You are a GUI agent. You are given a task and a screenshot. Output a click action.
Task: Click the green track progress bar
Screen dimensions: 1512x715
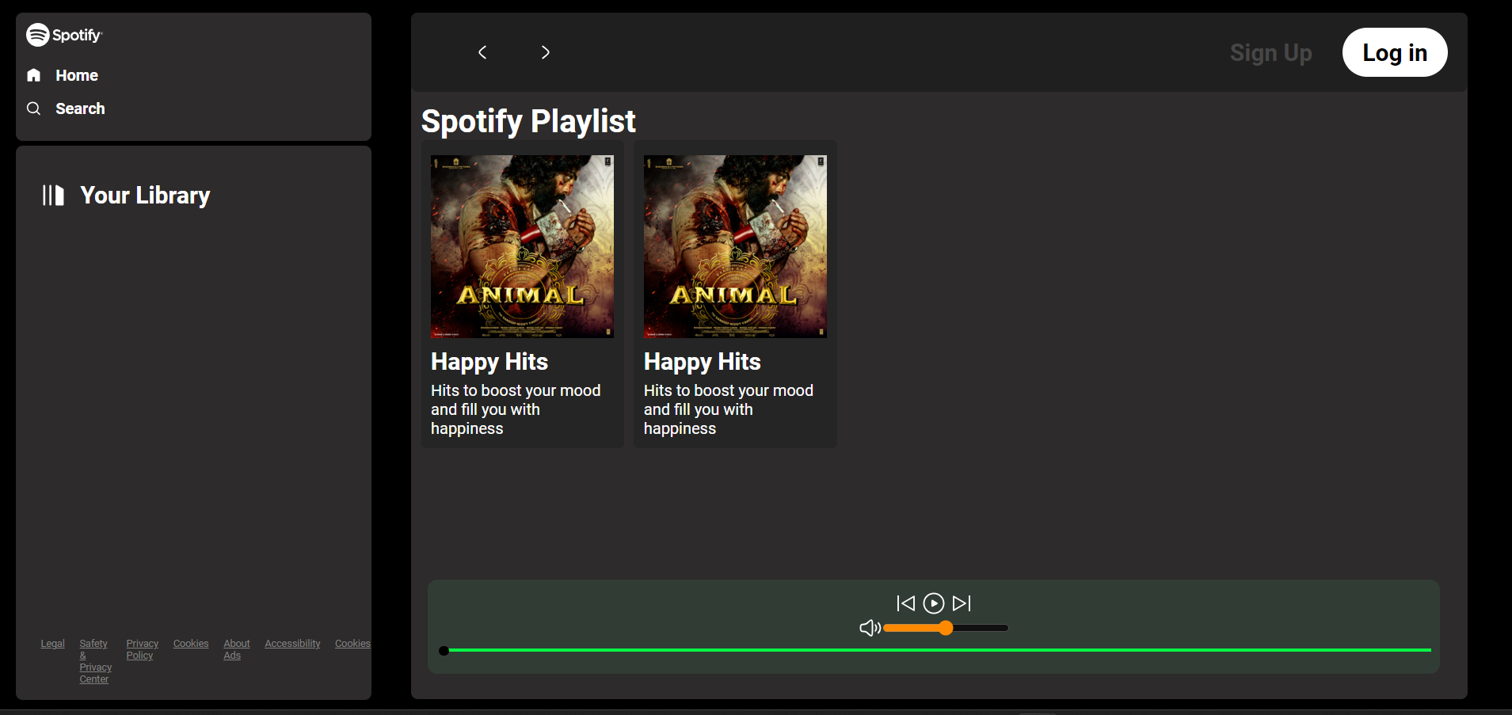point(935,650)
